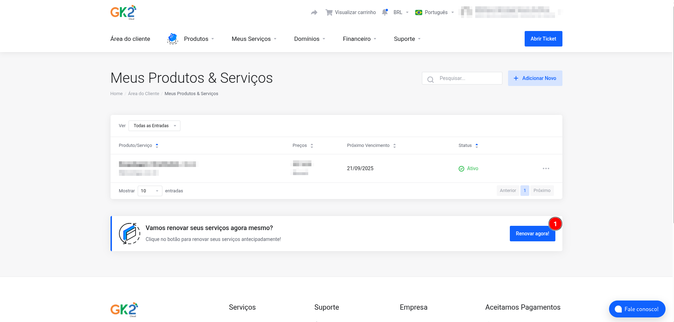Click the Abrir Ticket button
674x322 pixels.
coord(543,39)
